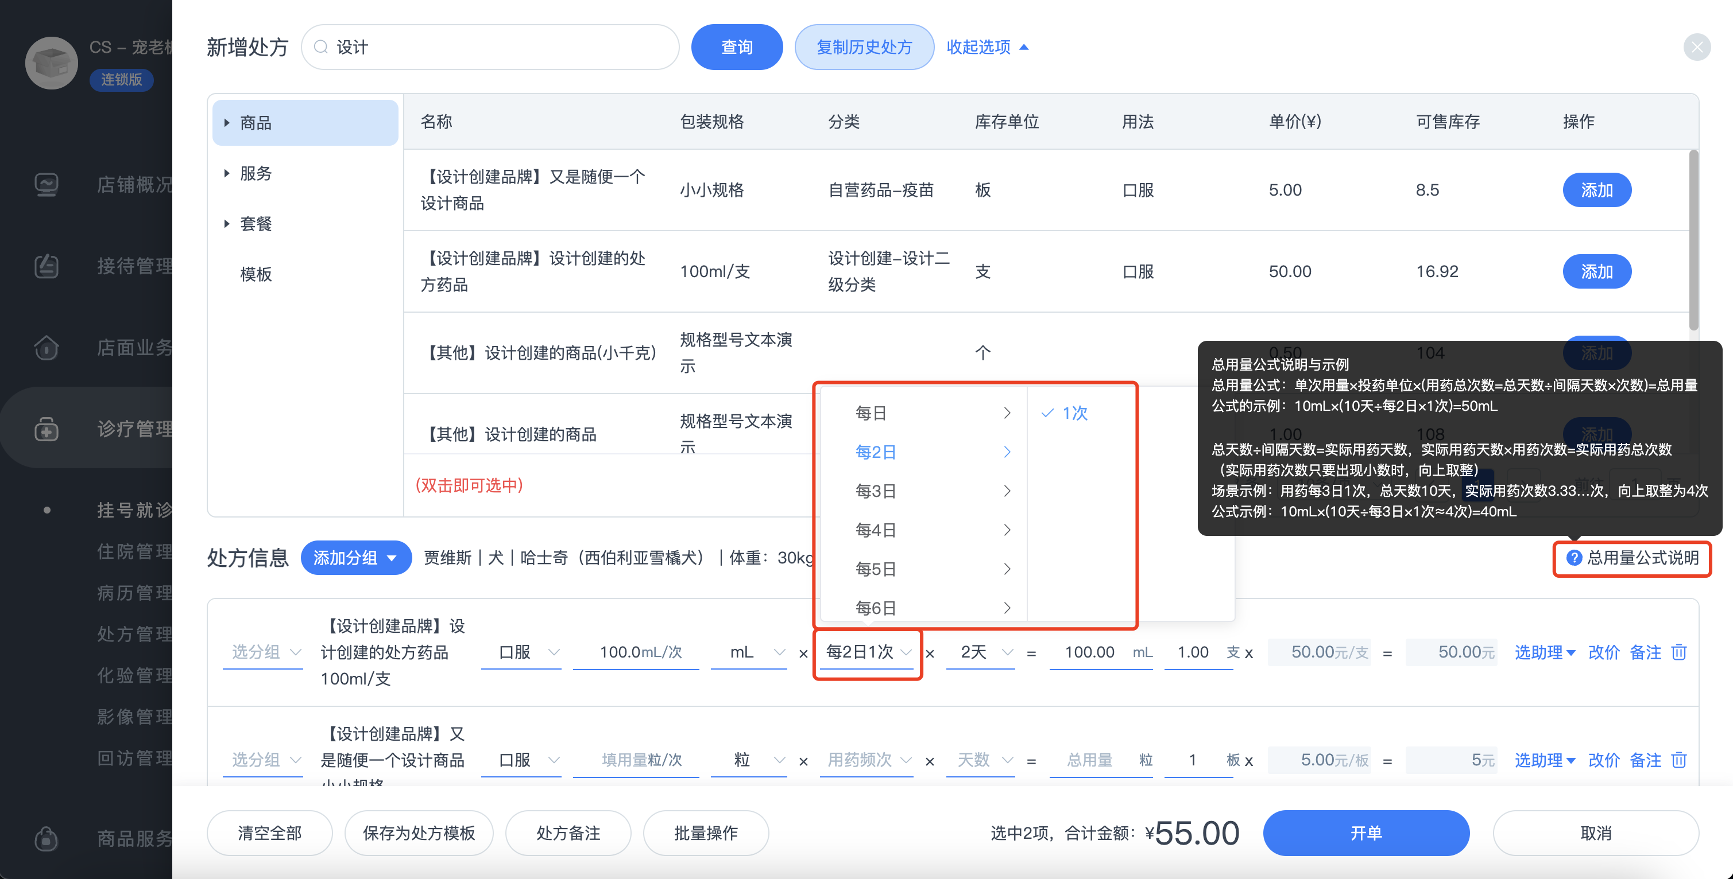1733x879 pixels.
Task: Select 每5日 frequency option
Action: (923, 569)
